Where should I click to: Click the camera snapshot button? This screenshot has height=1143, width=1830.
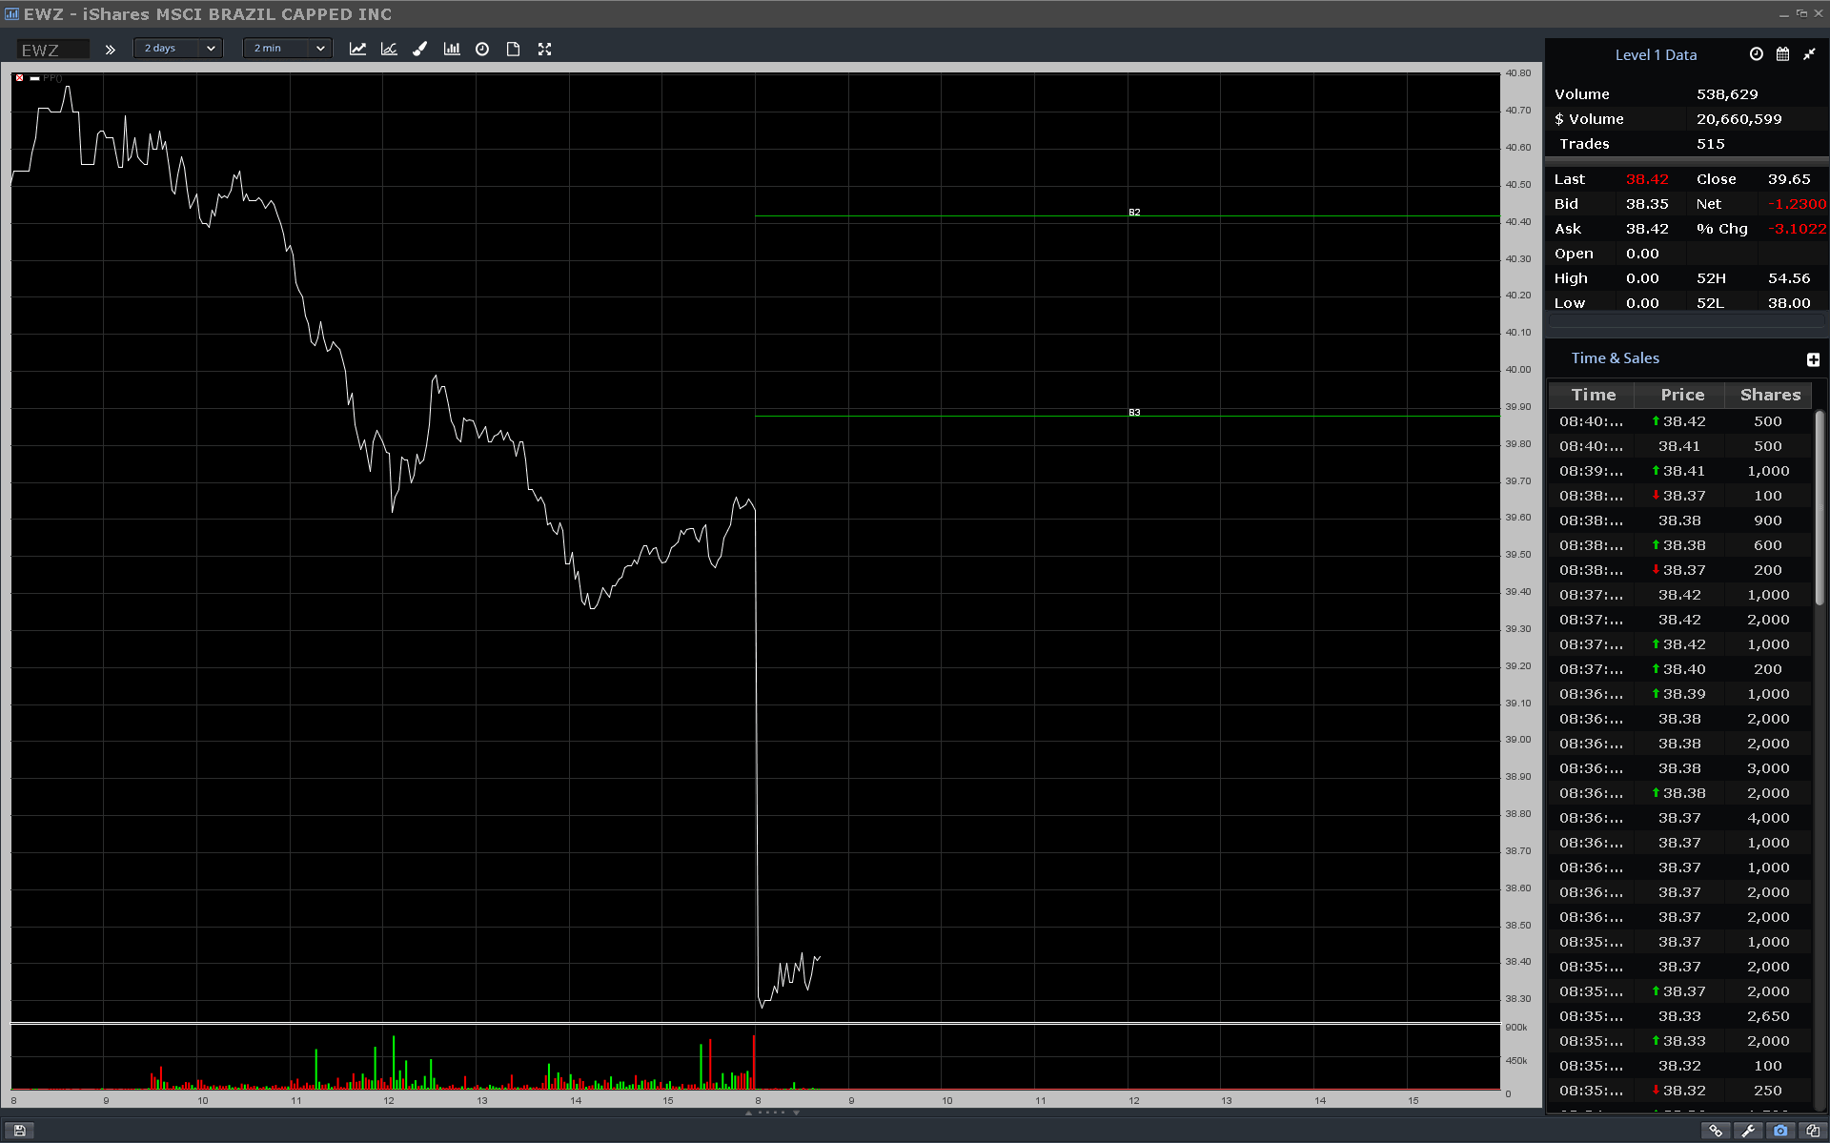click(x=1779, y=1131)
